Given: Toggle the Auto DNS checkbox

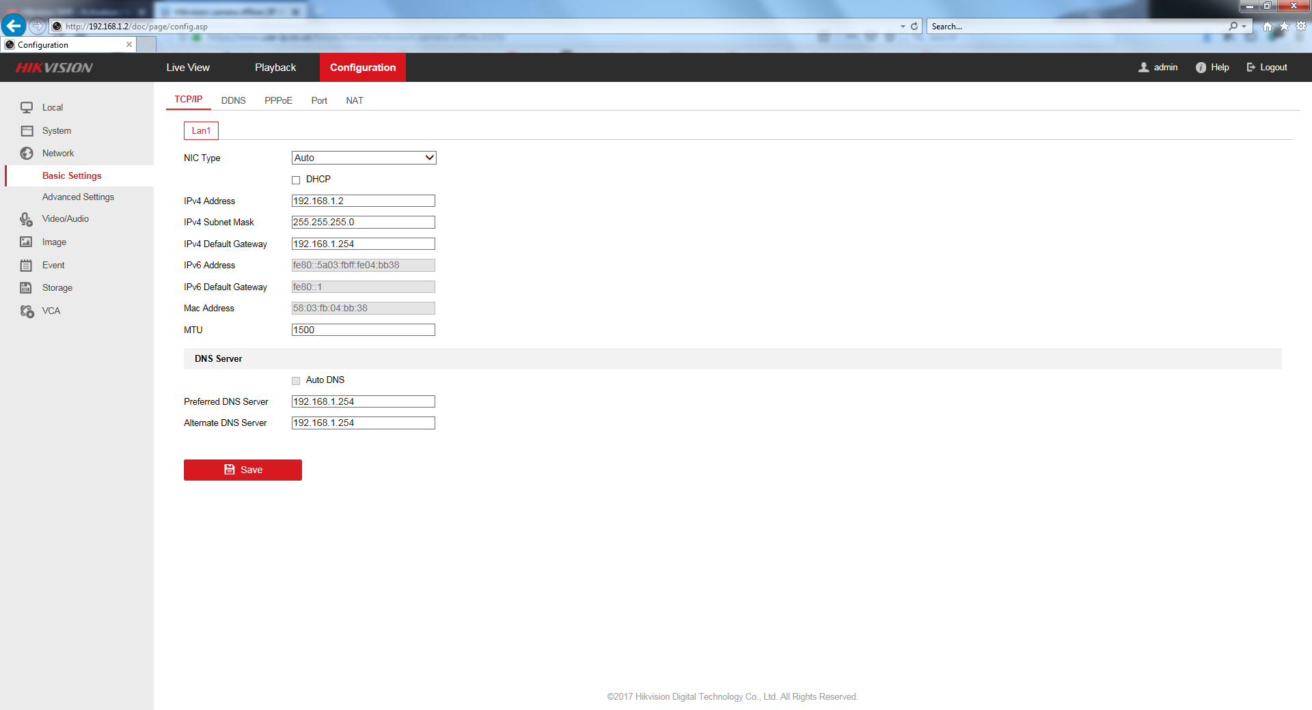Looking at the screenshot, I should click(x=296, y=381).
